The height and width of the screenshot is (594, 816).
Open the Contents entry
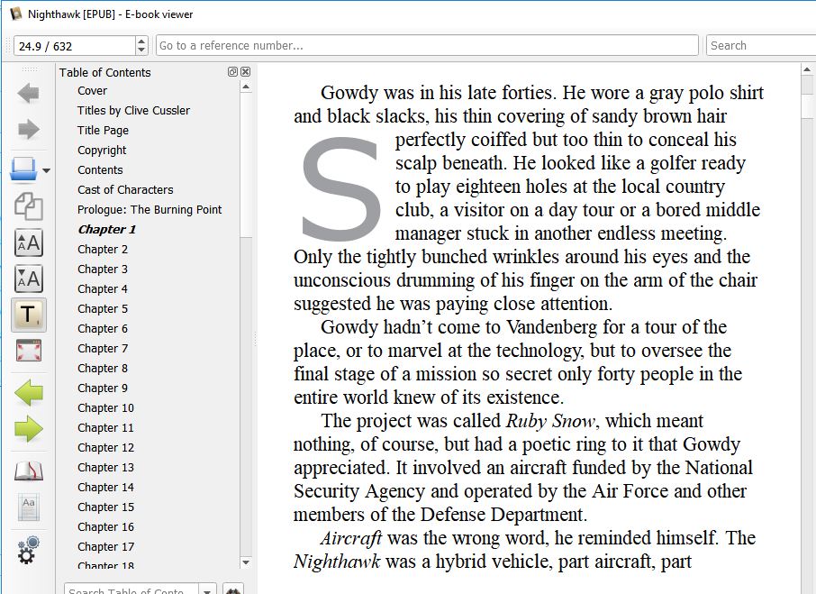100,169
